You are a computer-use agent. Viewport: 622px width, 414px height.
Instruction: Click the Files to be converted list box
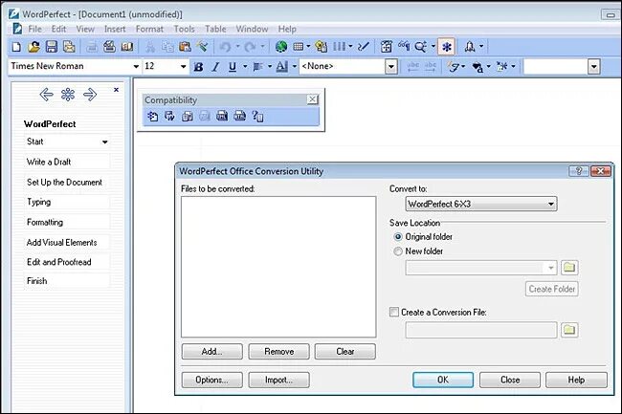tap(278, 267)
